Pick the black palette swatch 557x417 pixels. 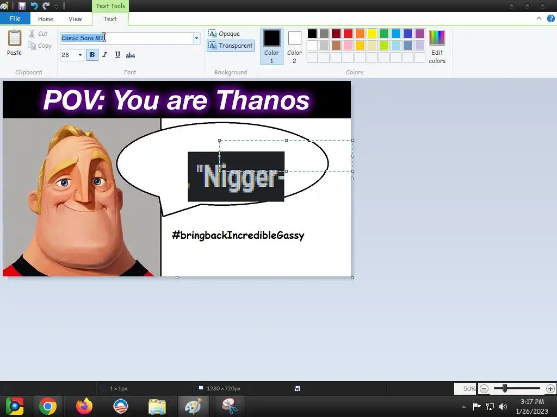(312, 34)
